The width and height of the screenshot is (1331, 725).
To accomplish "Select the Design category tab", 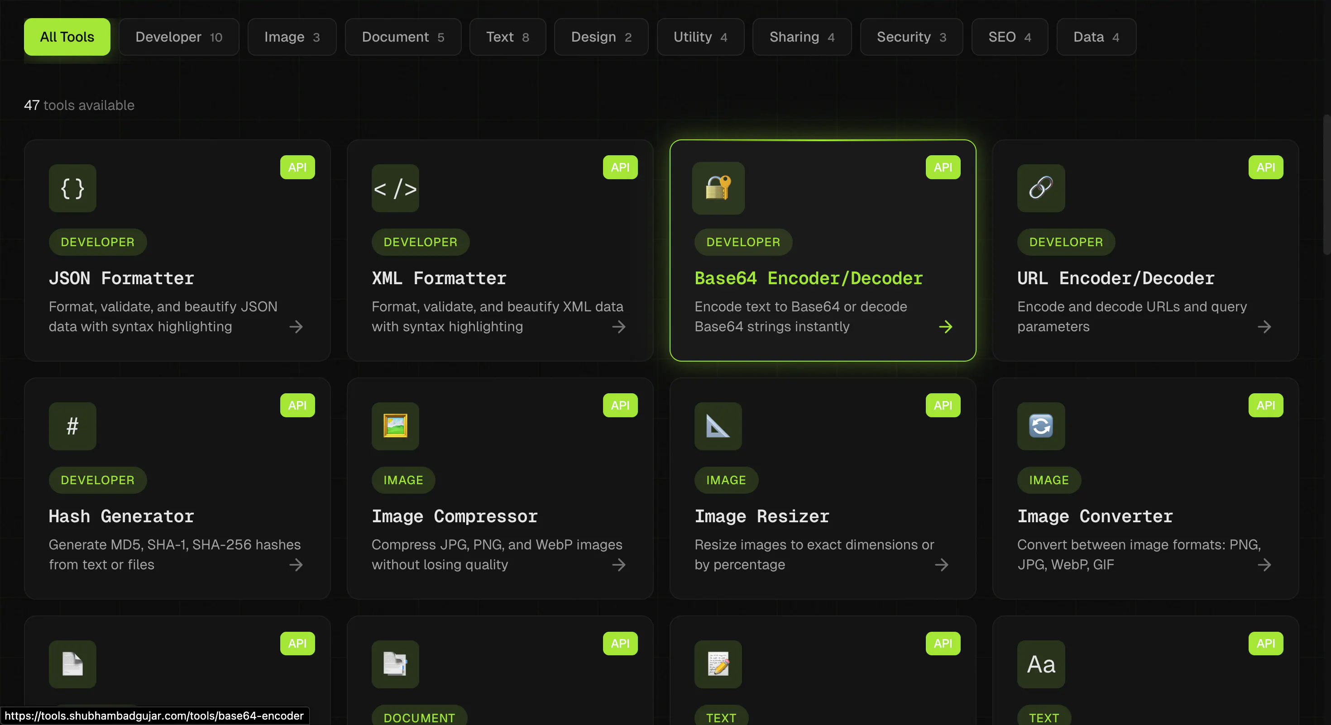I will tap(601, 37).
